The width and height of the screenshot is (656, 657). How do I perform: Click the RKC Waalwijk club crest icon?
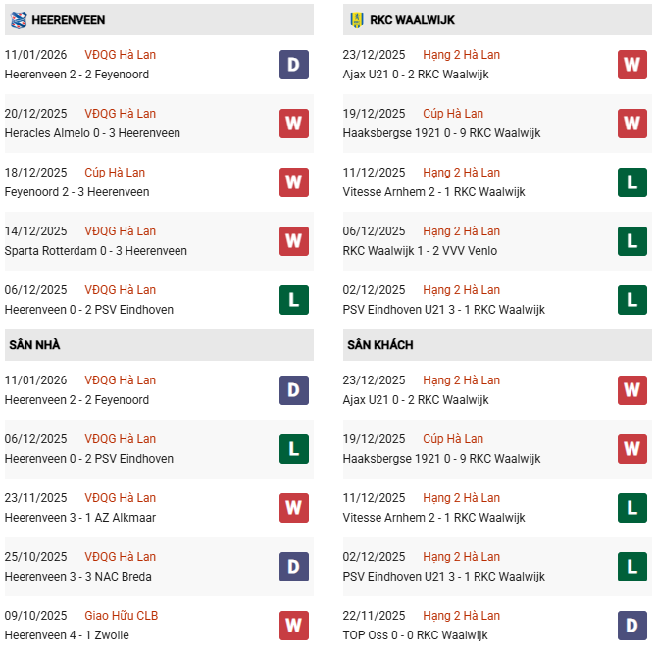[x=355, y=20]
